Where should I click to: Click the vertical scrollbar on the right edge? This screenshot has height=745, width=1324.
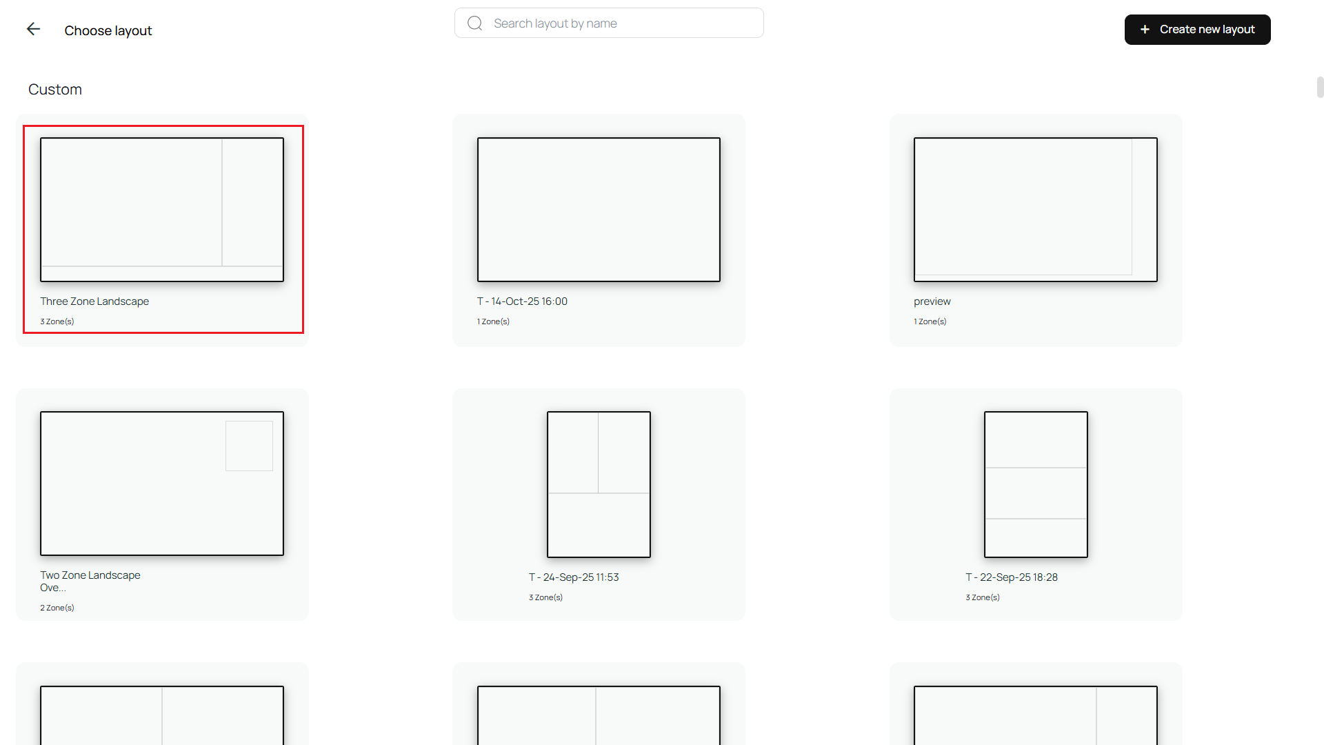tap(1319, 88)
